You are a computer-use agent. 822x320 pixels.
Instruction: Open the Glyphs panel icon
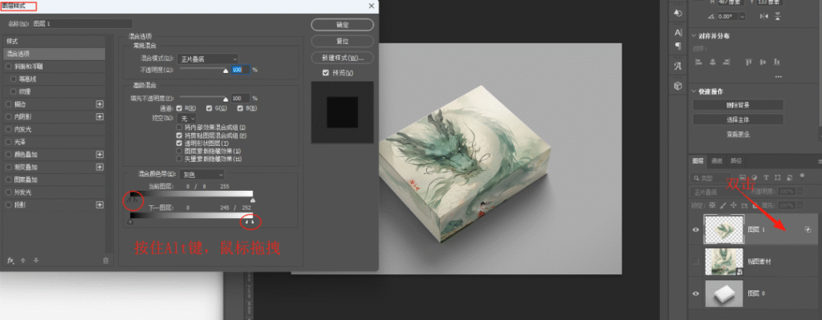(678, 66)
